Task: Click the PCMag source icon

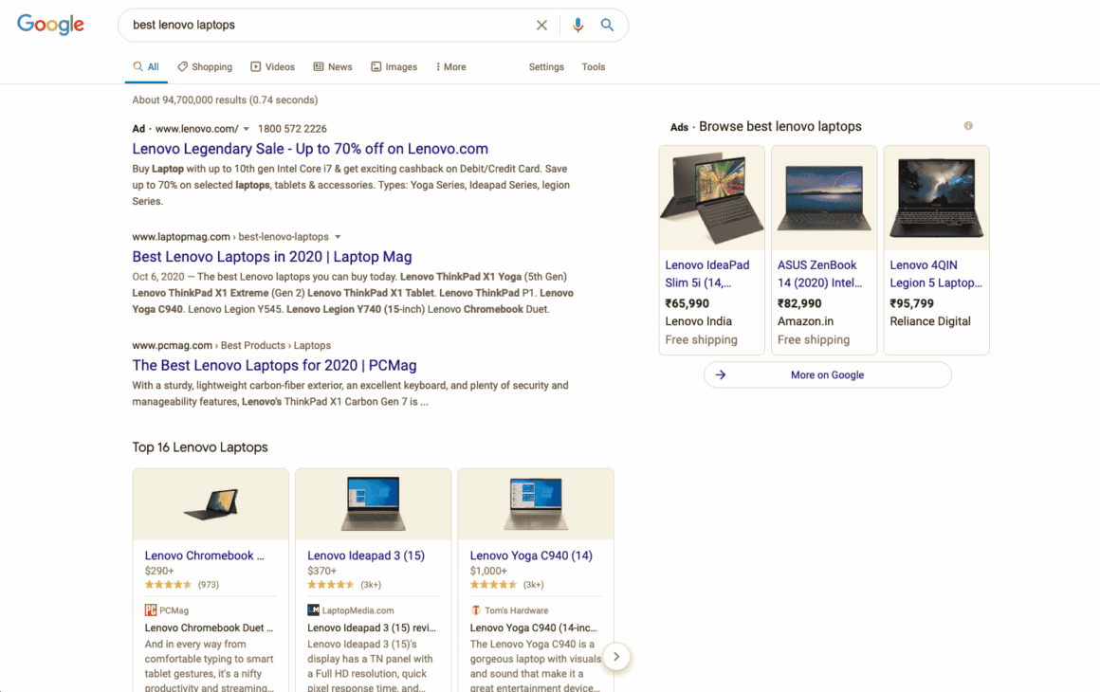Action: tap(151, 610)
